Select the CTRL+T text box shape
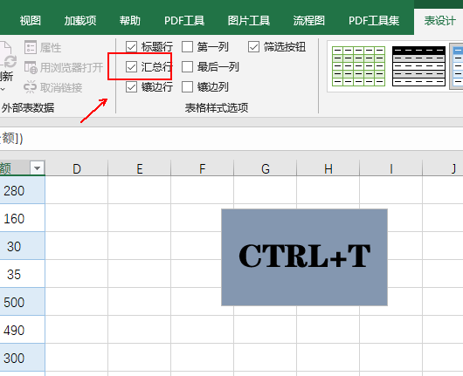Viewport: 463px width, 376px height. click(x=304, y=257)
